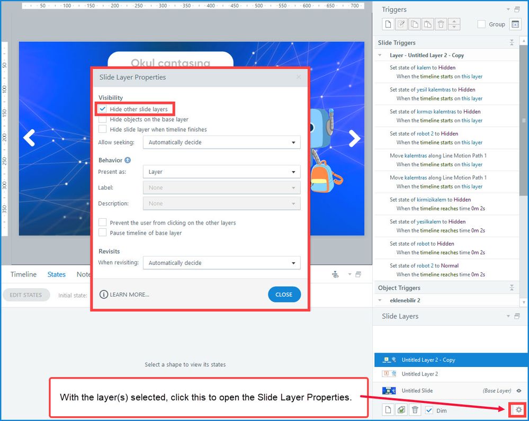529x421 pixels.
Task: Open the Slide Layers panel options dropdown
Action: [508, 316]
